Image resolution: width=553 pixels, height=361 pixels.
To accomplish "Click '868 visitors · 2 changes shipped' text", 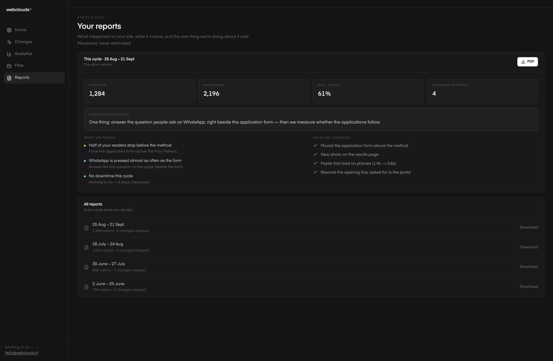I will pyautogui.click(x=119, y=270).
